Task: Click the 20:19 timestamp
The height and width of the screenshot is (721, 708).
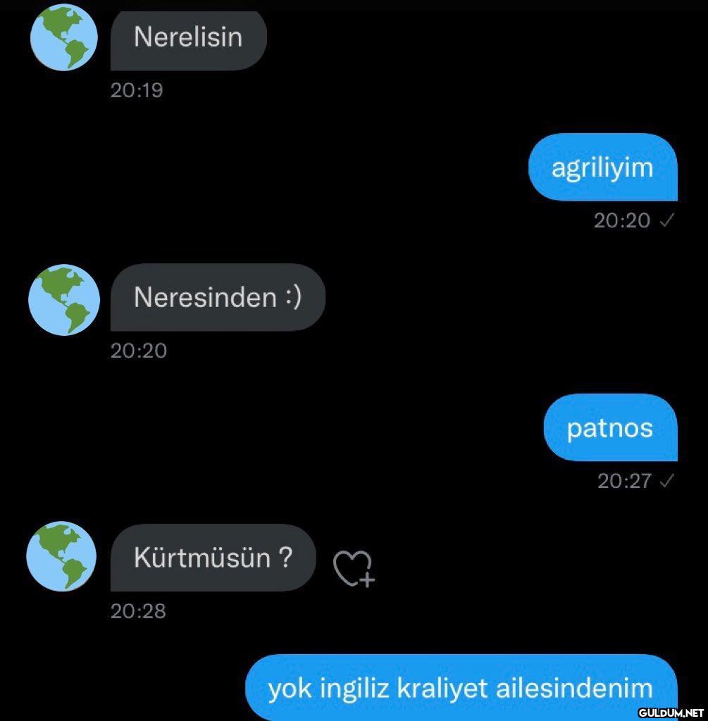Action: 137,90
